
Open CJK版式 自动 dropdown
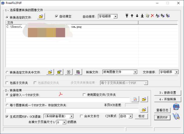coord(126,116)
